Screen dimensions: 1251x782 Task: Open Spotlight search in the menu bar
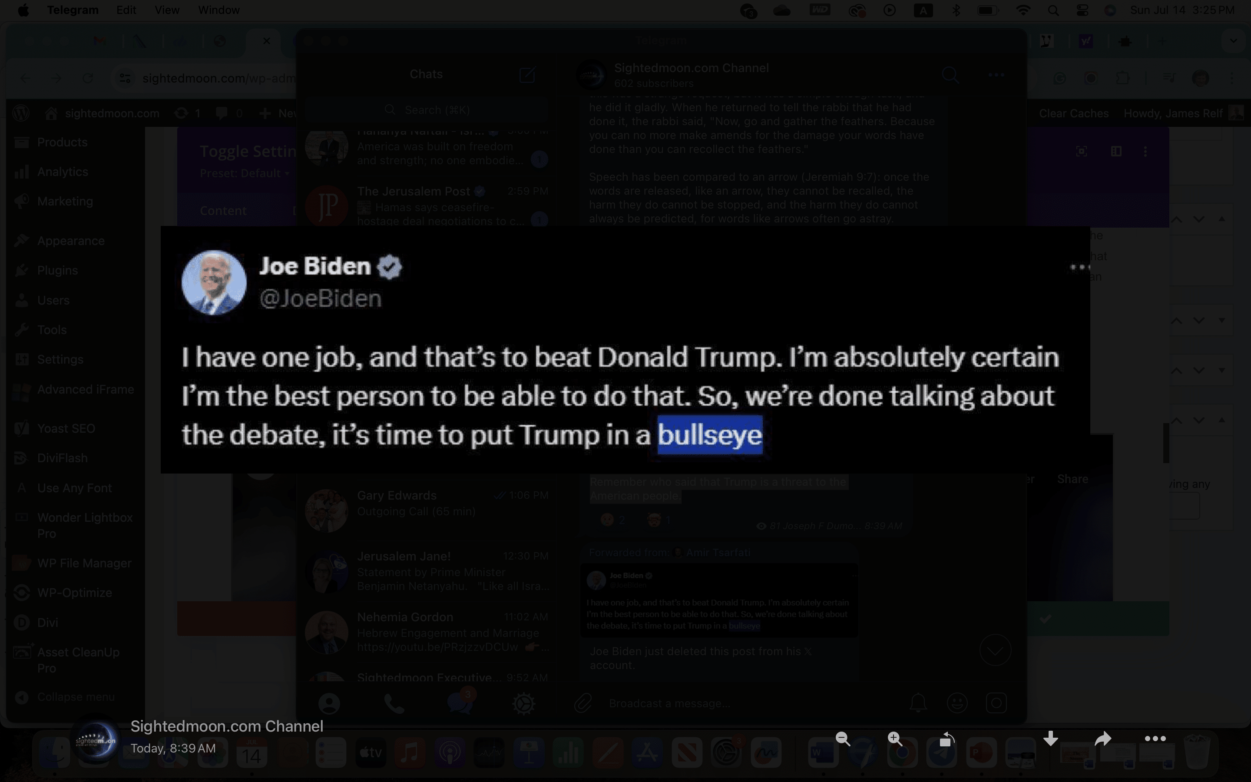(1053, 10)
